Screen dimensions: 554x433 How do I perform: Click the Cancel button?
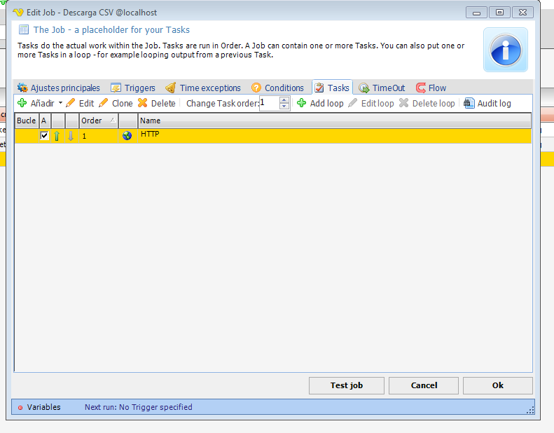pos(424,385)
